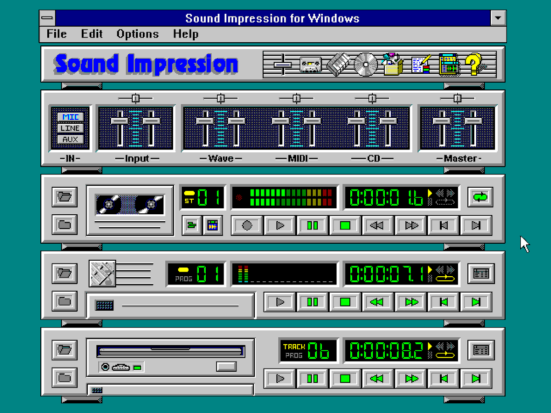Screen dimensions: 551x413
Task: Click the closed folder icon in wave player
Action: (65, 224)
